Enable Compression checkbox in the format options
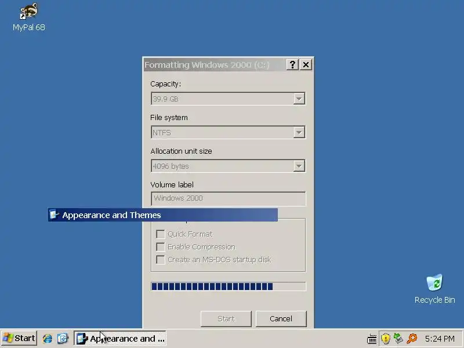Image resolution: width=464 pixels, height=348 pixels. click(161, 247)
